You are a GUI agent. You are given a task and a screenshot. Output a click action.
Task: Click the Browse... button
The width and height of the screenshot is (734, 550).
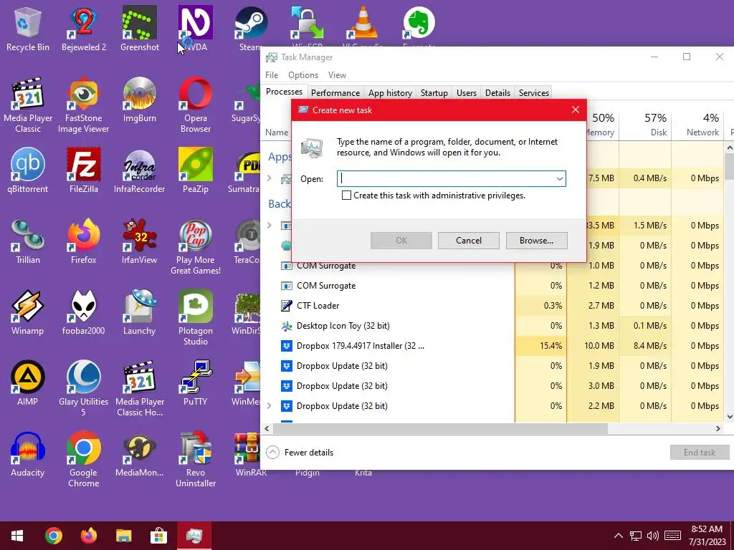click(536, 241)
